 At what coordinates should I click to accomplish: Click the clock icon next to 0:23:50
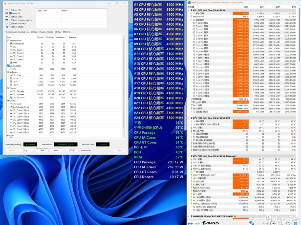coord(273,223)
